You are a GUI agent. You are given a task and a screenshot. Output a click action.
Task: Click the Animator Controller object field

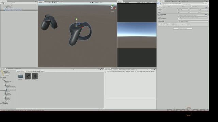click(193, 16)
